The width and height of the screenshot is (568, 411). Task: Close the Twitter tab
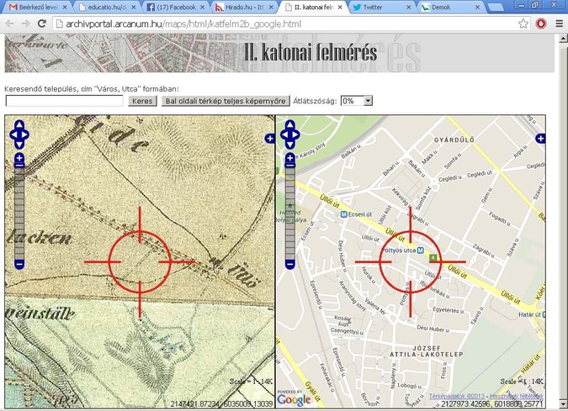409,7
